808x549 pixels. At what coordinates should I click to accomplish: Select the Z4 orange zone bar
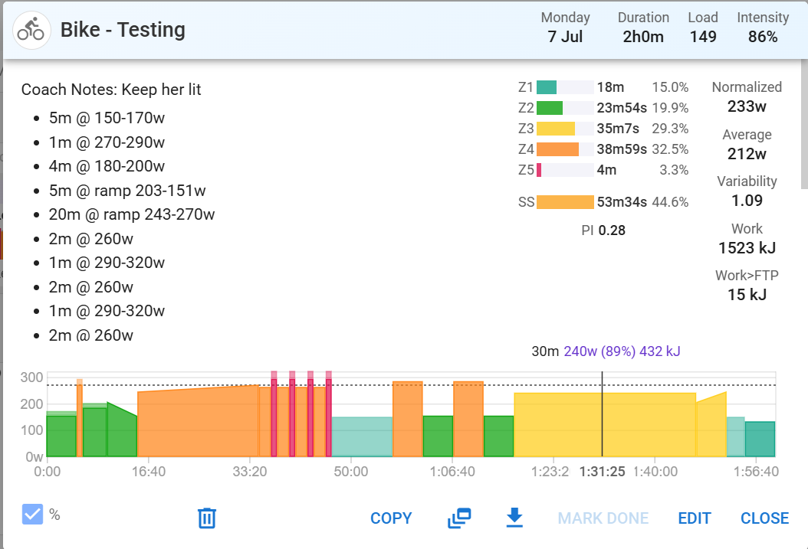click(557, 149)
